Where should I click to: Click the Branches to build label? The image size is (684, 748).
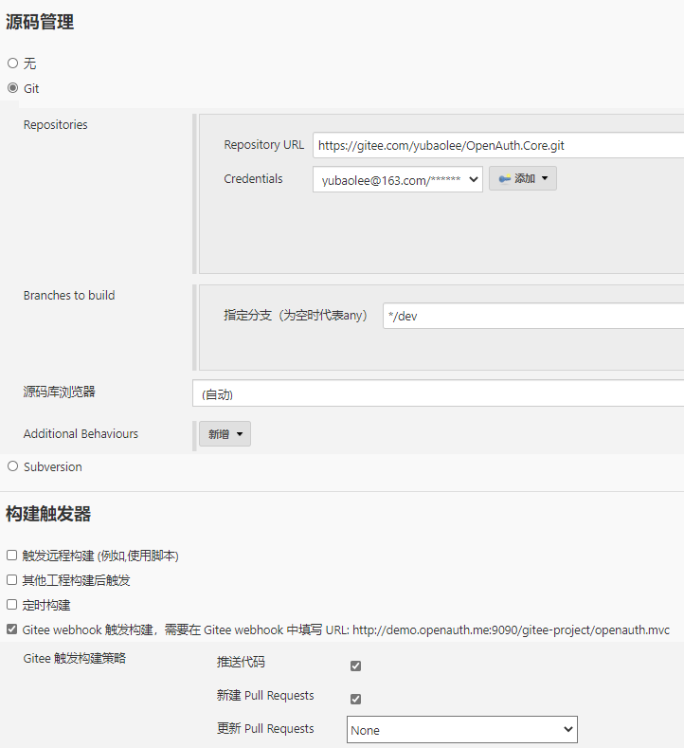tap(69, 296)
